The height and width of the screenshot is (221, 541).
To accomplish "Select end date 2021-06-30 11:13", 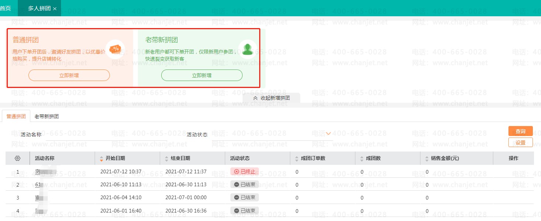I will pos(186,184).
